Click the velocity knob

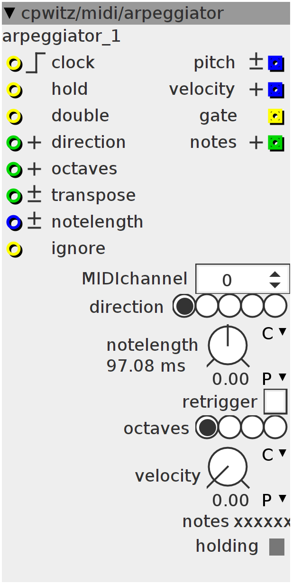click(x=228, y=467)
